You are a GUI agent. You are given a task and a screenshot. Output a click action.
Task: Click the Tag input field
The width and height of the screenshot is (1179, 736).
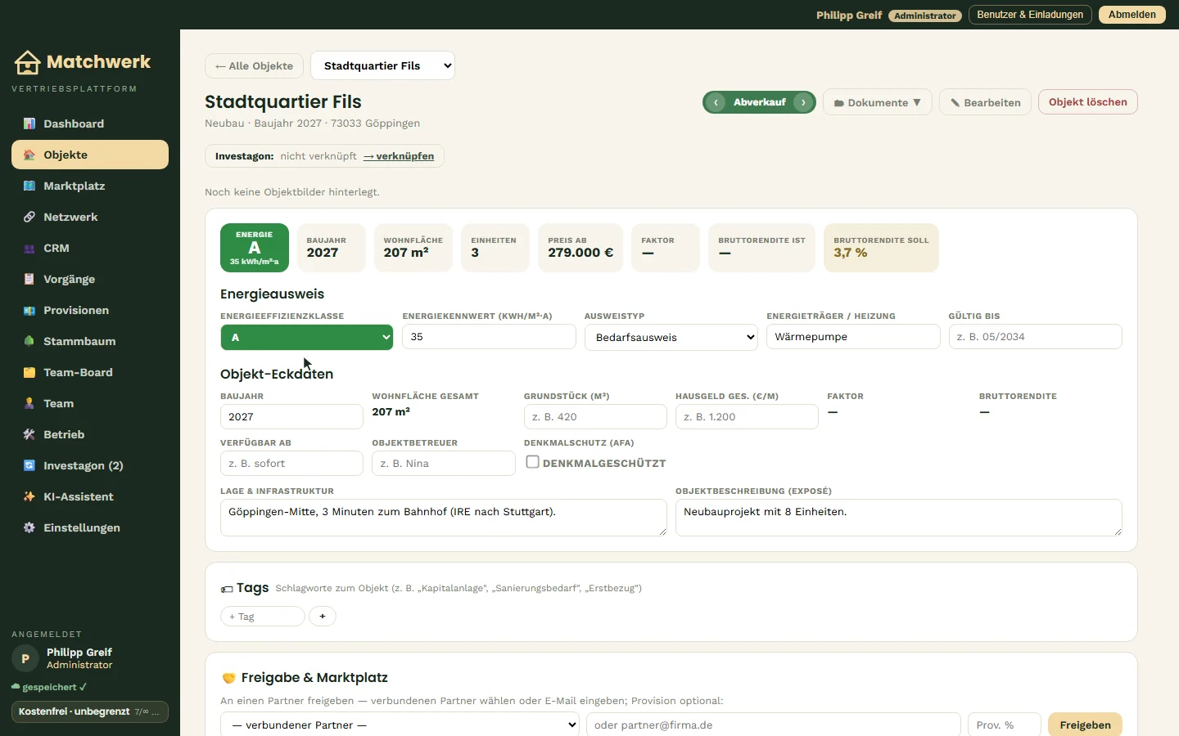tap(263, 616)
